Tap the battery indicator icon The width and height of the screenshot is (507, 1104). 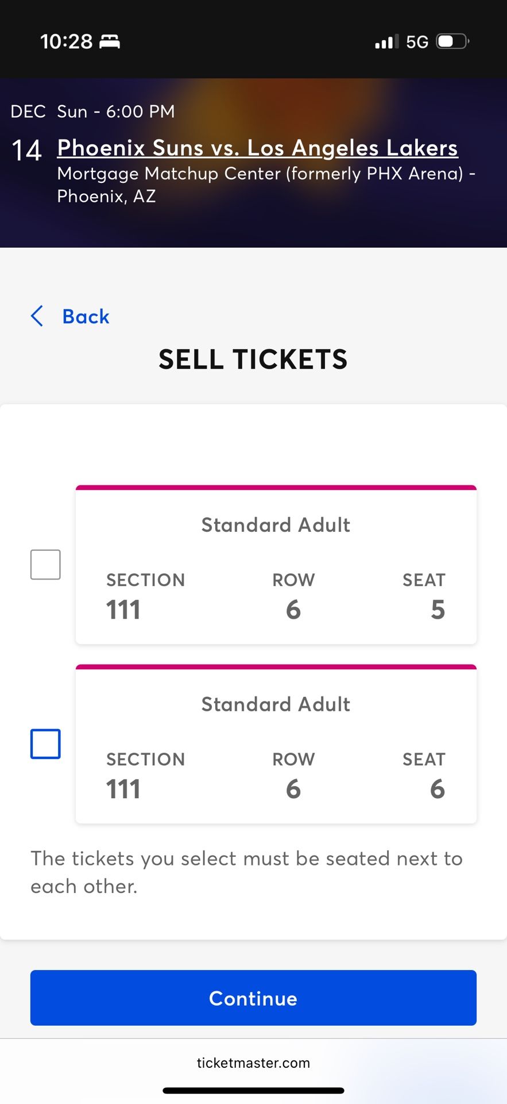click(452, 41)
